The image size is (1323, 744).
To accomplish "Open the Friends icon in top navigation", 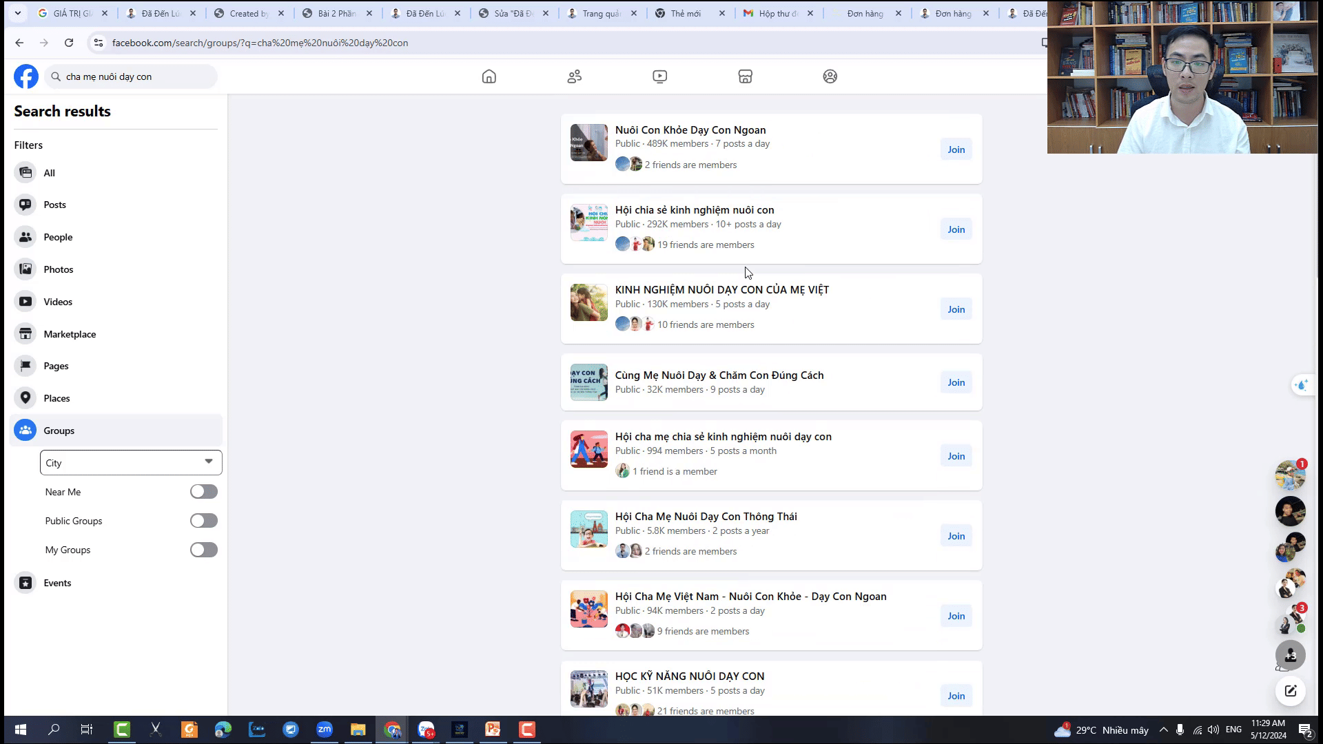I will (x=574, y=76).
